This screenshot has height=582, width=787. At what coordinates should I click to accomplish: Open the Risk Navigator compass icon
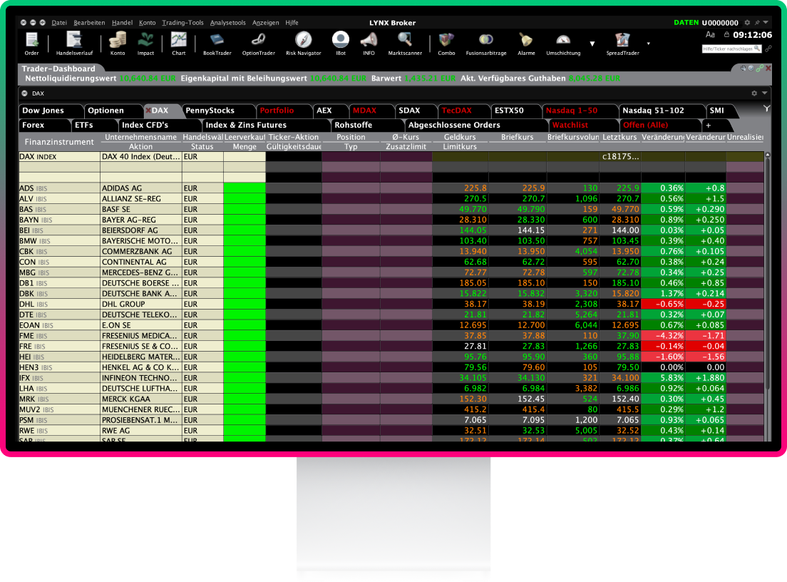[x=303, y=44]
